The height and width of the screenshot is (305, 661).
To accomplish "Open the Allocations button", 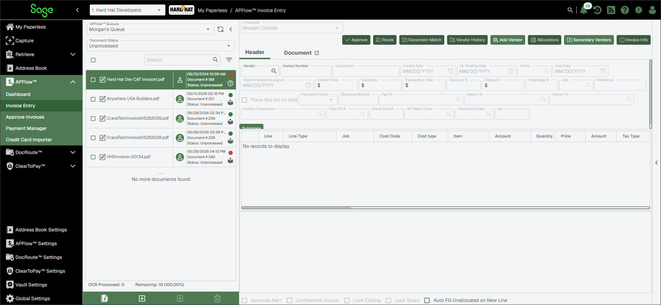I will point(545,40).
